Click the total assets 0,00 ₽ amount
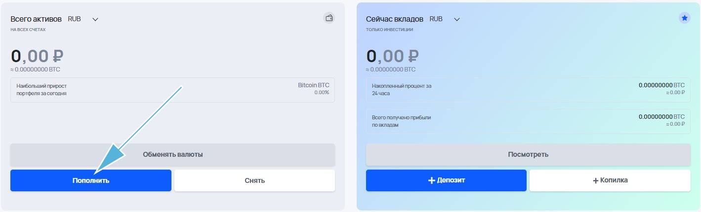Image resolution: width=701 pixels, height=212 pixels. click(37, 56)
